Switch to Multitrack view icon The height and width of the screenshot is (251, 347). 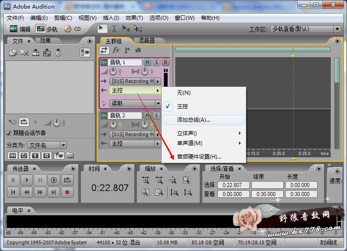pyautogui.click(x=41, y=29)
